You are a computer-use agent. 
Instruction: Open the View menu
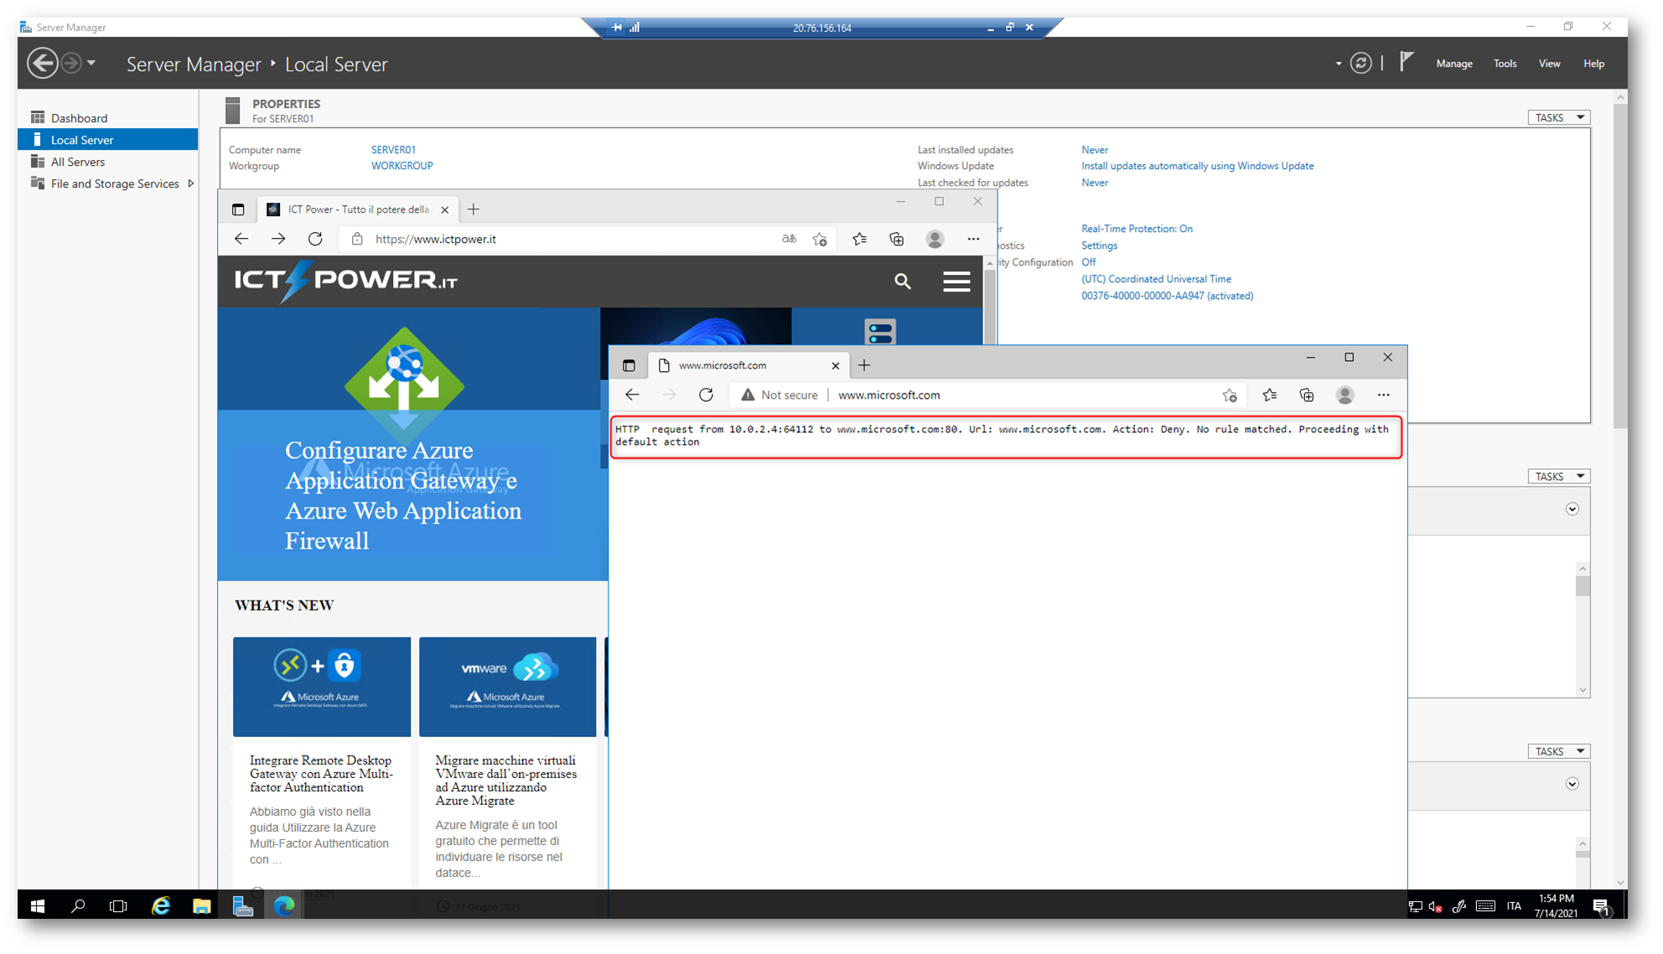coord(1549,64)
